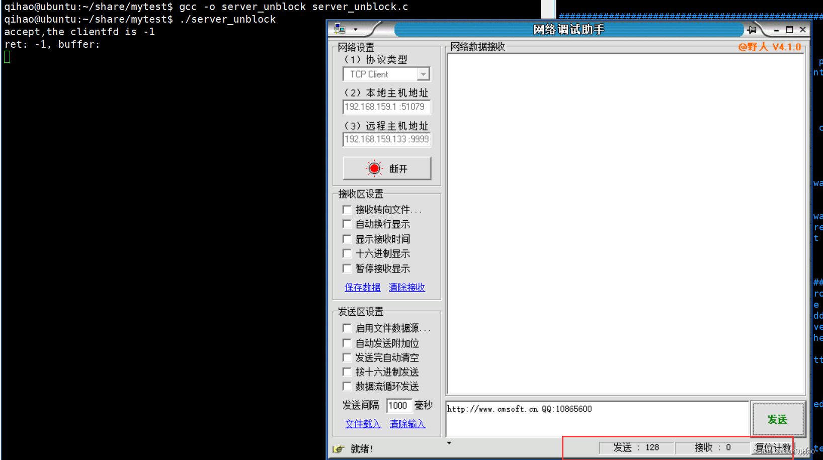The width and height of the screenshot is (823, 460).
Task: Click the 发送 : 128 counter in status bar
Action: [636, 447]
